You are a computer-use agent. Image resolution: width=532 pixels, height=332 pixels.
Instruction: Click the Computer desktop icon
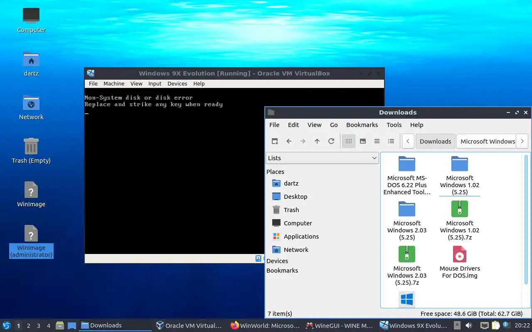(x=31, y=20)
